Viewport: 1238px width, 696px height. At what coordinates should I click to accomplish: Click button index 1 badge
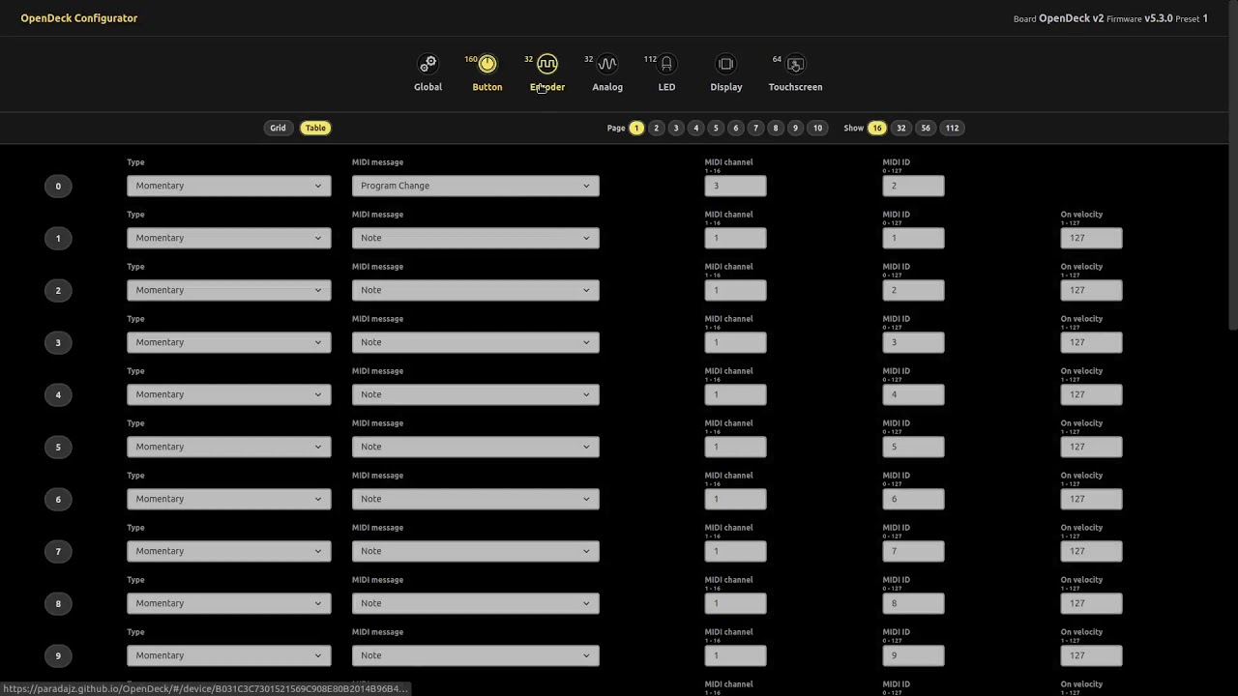pos(58,239)
